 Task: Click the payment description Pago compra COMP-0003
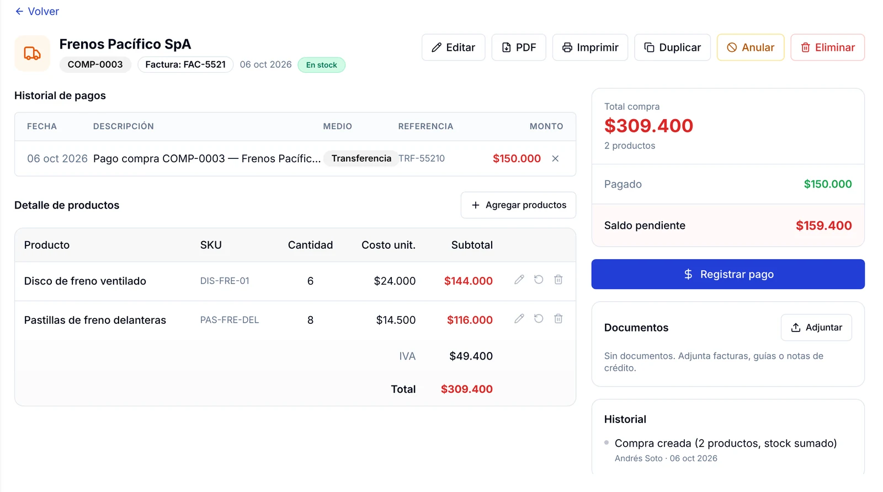(207, 159)
